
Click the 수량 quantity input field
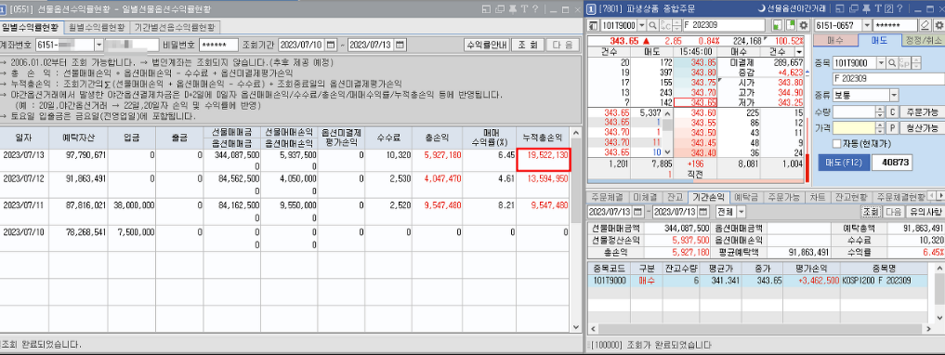(855, 112)
